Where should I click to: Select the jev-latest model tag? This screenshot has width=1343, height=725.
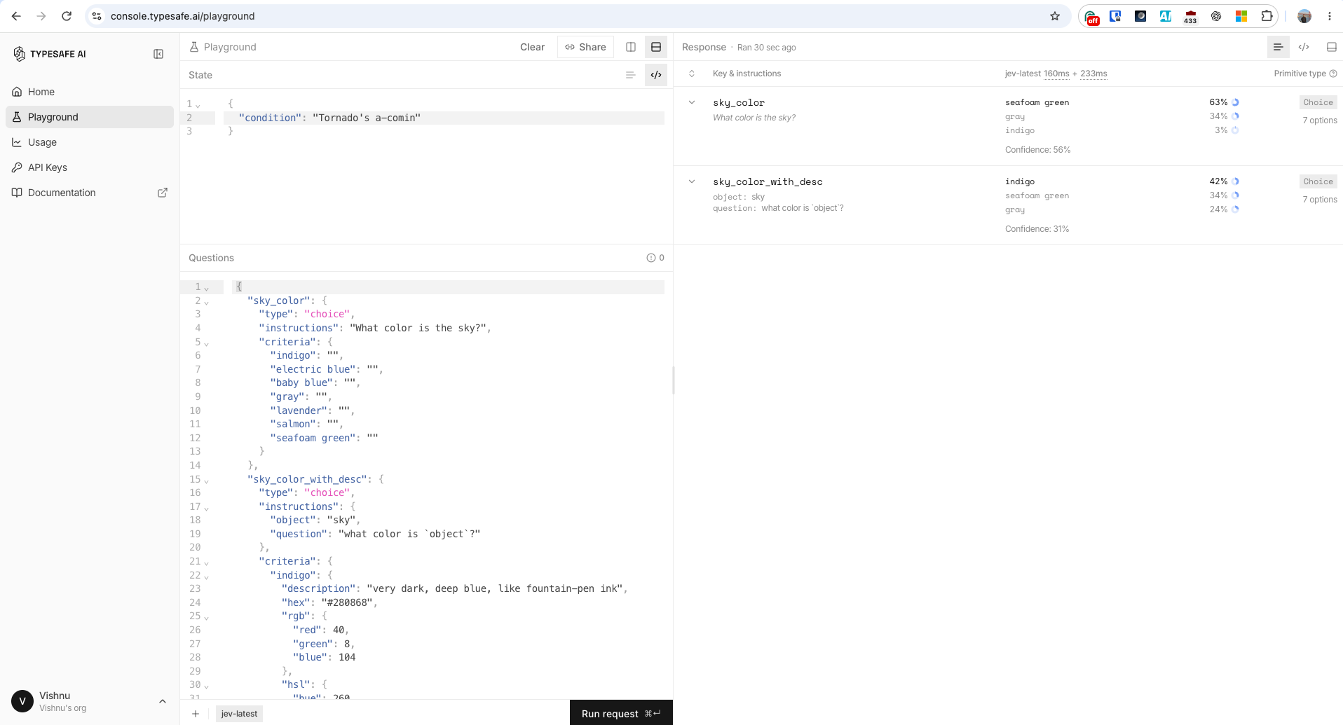(239, 714)
